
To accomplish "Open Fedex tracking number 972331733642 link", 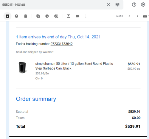I will (61, 44).
